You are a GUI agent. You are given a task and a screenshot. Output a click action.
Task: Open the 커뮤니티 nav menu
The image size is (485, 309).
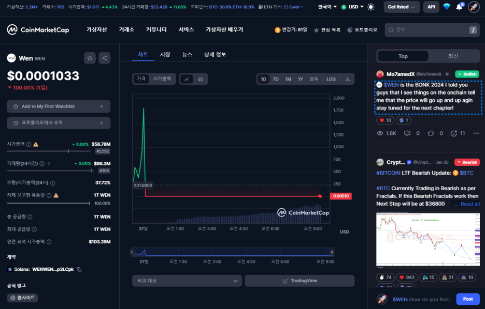pyautogui.click(x=156, y=29)
